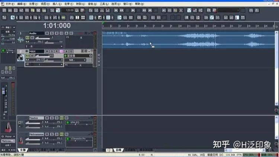The image size is (279, 157).
Task: Click the 120.00 tempo field
Action: click(68, 10)
